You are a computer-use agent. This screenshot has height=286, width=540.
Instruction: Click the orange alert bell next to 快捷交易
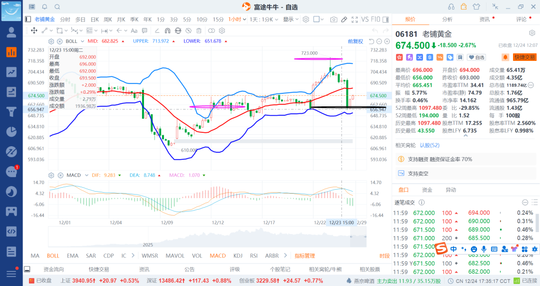click(x=505, y=57)
